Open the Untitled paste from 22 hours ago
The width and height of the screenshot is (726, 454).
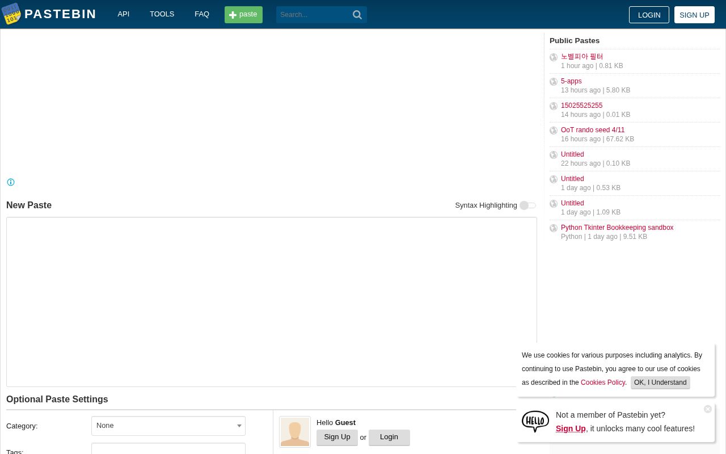pyautogui.click(x=572, y=154)
